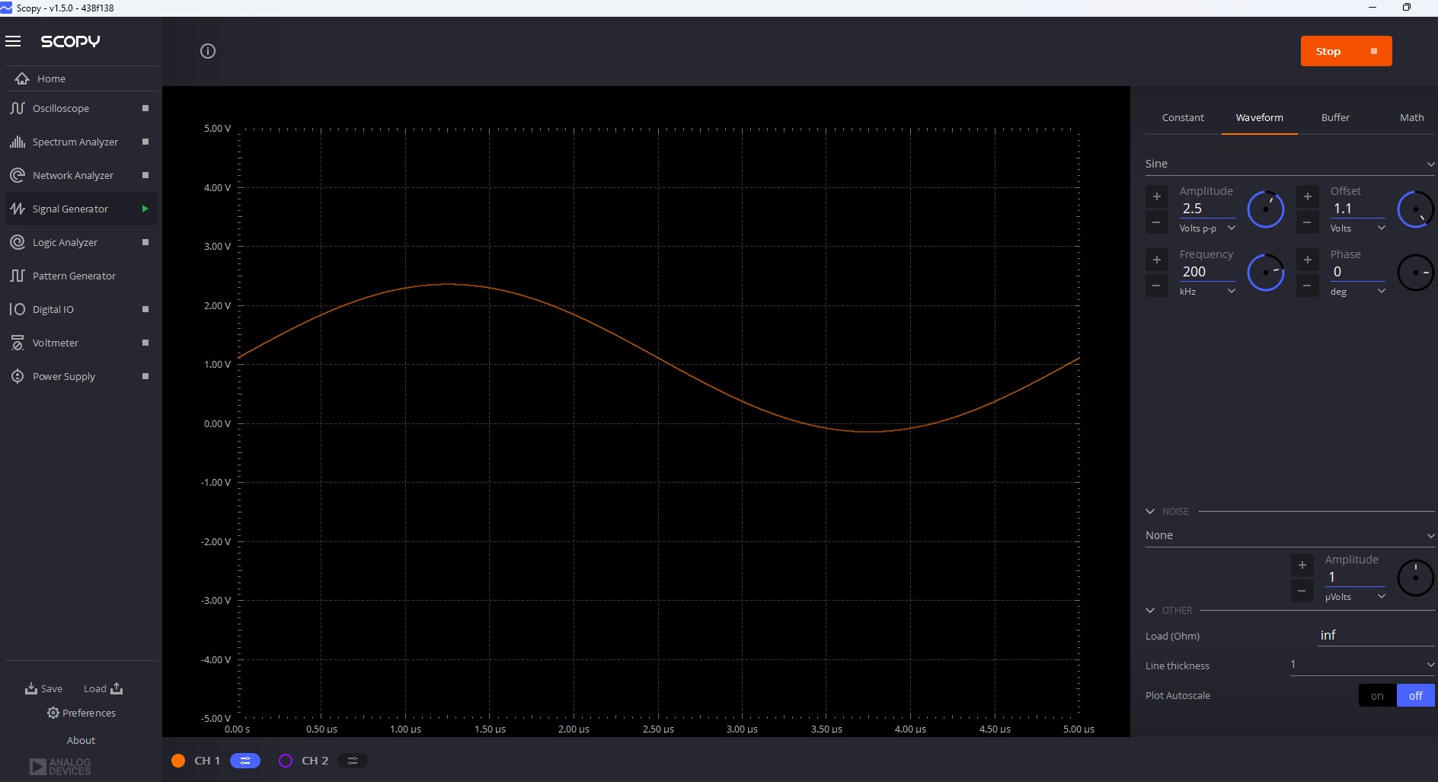Open the hamburger menu icon

point(13,41)
